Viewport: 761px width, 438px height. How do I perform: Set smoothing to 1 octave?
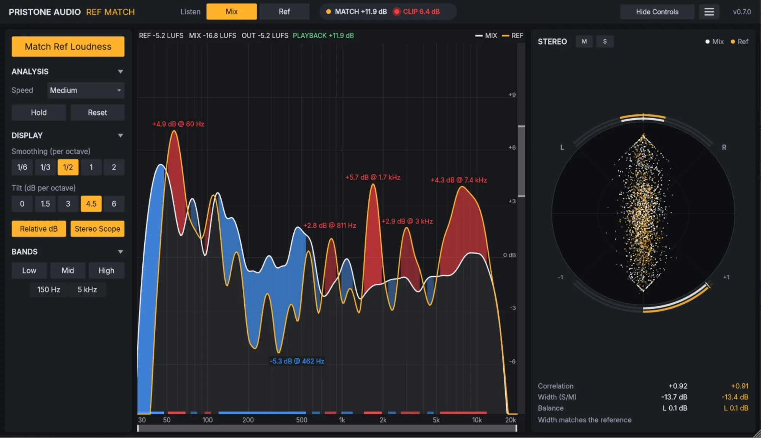click(91, 167)
